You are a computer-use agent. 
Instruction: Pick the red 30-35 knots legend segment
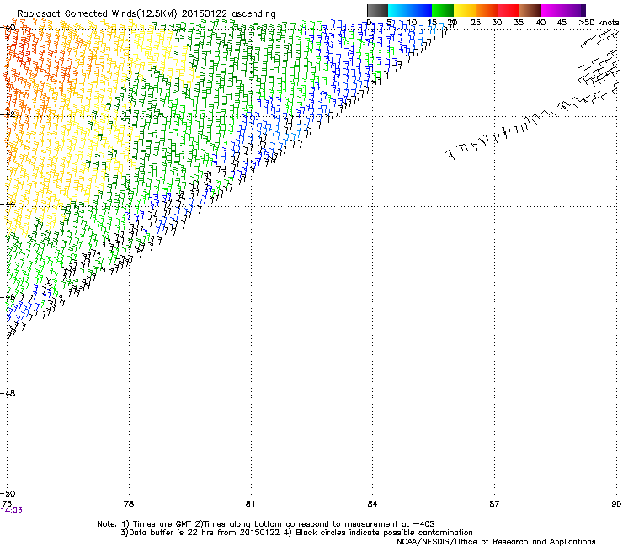pyautogui.click(x=509, y=10)
